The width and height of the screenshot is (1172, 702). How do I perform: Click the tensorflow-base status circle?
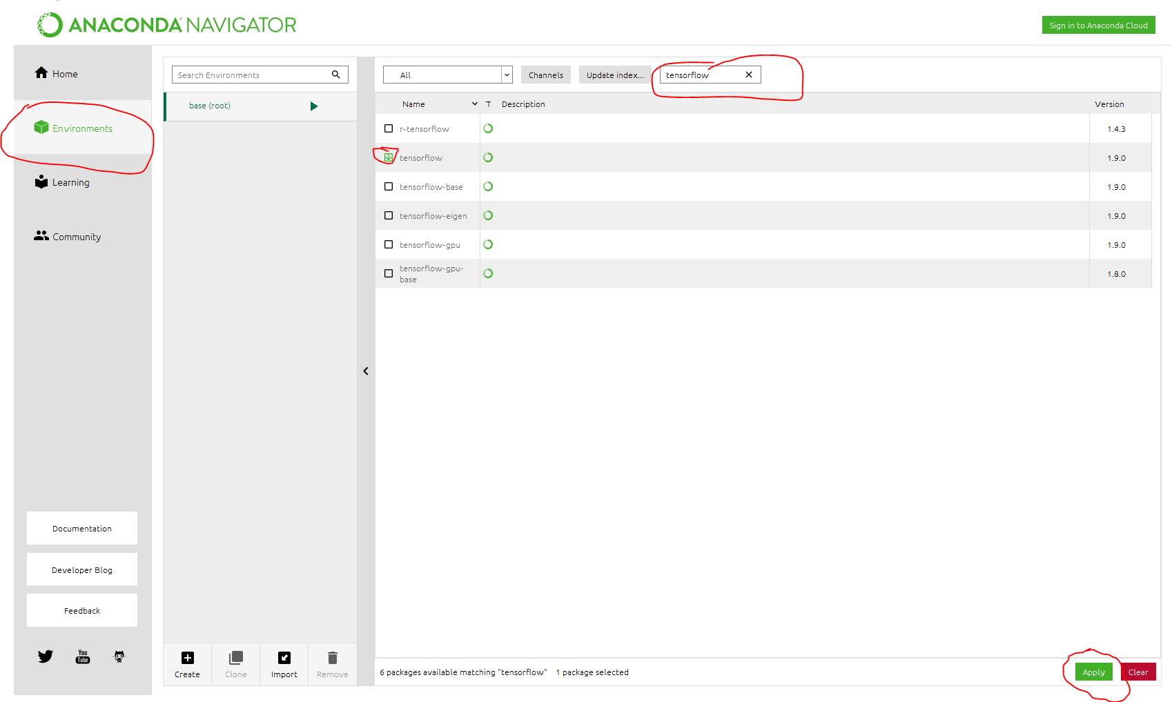point(488,186)
